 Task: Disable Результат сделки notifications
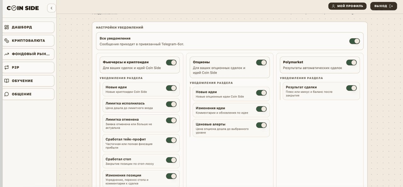(351, 88)
